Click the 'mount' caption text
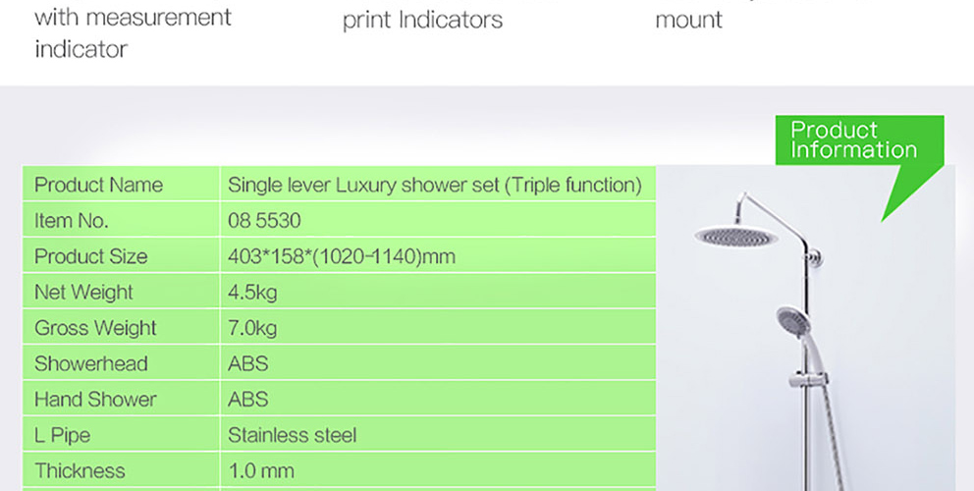This screenshot has height=491, width=974. 688,20
